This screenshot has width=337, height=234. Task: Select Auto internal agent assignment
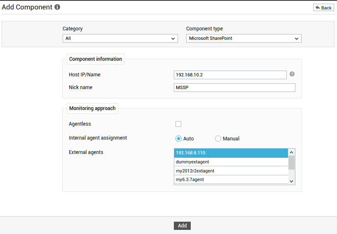pos(178,139)
